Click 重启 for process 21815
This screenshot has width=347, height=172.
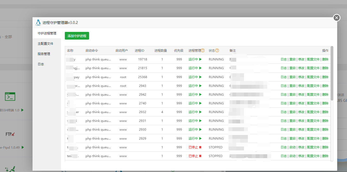[293, 68]
